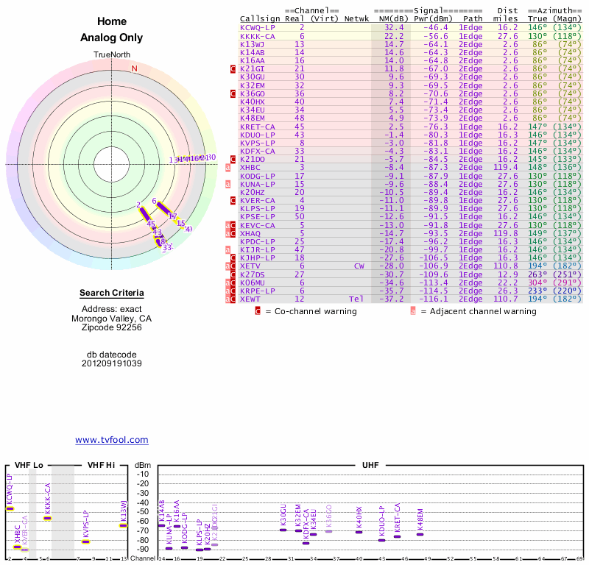Click the co-channel warning icon beside K36GO

click(x=233, y=94)
